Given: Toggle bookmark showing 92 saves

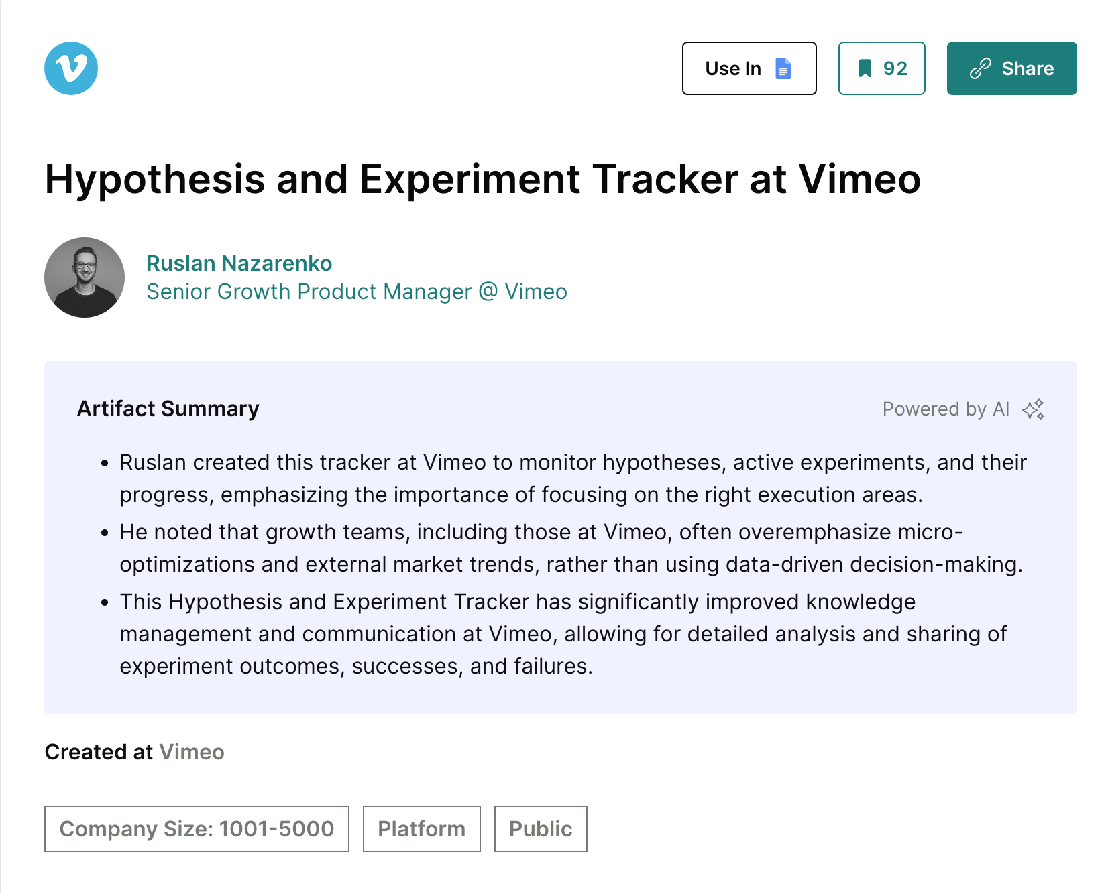Looking at the screenshot, I should [881, 68].
